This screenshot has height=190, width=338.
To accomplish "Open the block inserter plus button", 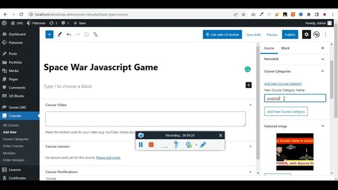I will tap(49, 34).
